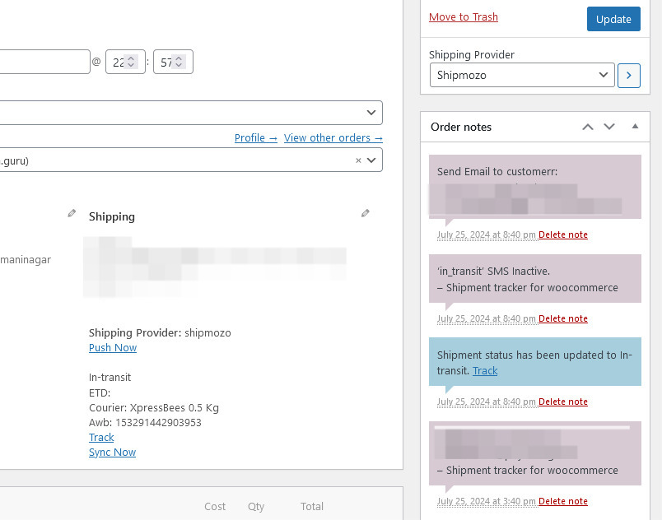The height and width of the screenshot is (520, 662).
Task: Adjust the minute stepper field
Action: coord(173,62)
